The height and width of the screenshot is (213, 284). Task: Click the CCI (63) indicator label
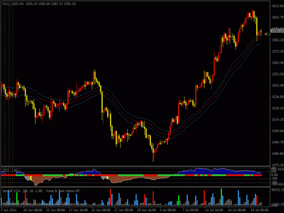(11, 170)
